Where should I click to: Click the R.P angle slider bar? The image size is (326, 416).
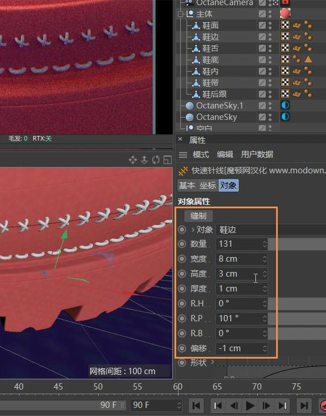pos(297,318)
